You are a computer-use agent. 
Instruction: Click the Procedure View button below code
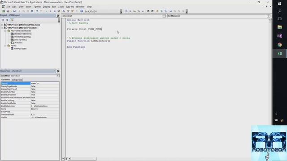pos(63,159)
